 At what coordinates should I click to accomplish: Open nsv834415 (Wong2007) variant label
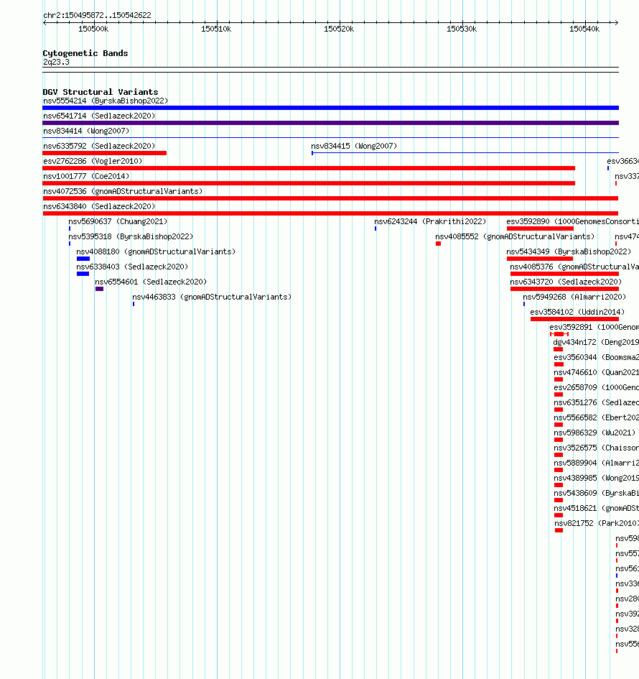coord(354,146)
